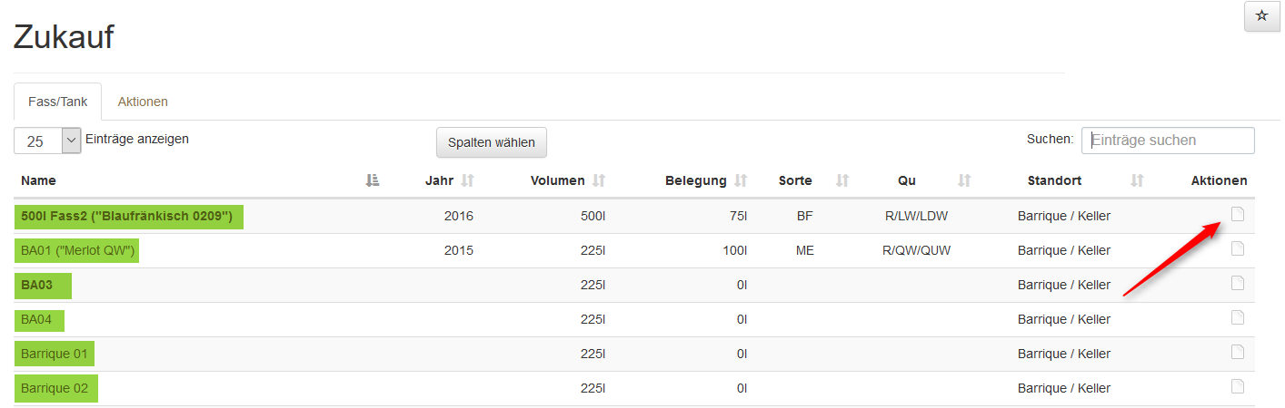Focus the Einträge suchen search field
The height and width of the screenshot is (408, 1285).
coord(1167,141)
